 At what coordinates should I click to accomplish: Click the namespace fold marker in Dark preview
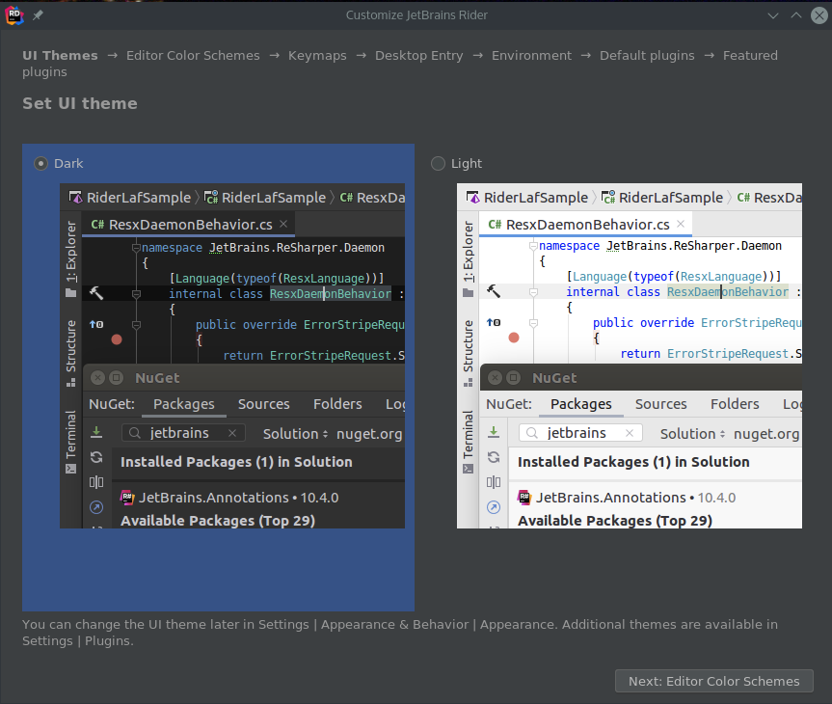pyautogui.click(x=136, y=248)
